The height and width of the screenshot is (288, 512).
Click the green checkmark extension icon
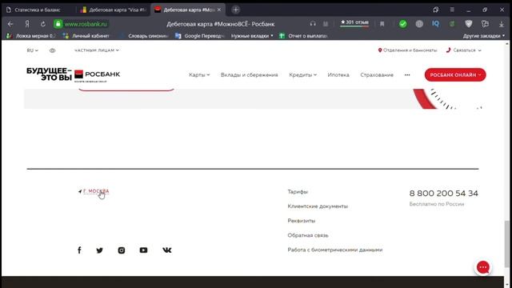(x=403, y=24)
